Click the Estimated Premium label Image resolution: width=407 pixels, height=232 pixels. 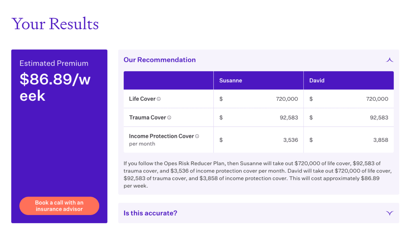[54, 63]
